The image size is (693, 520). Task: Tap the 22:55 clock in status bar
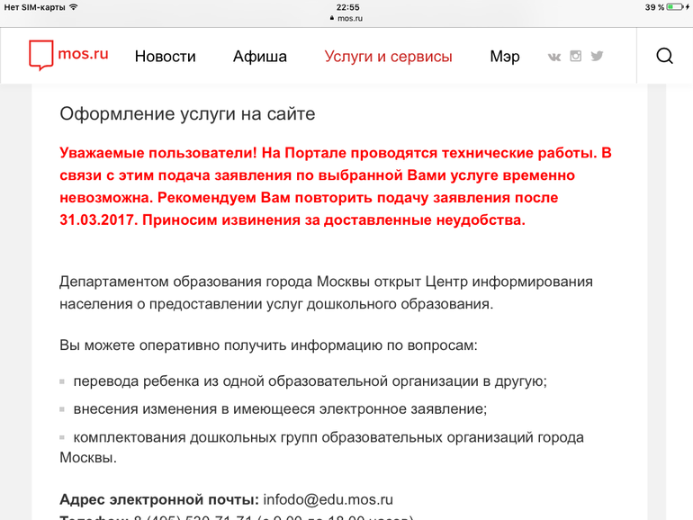pos(347,6)
